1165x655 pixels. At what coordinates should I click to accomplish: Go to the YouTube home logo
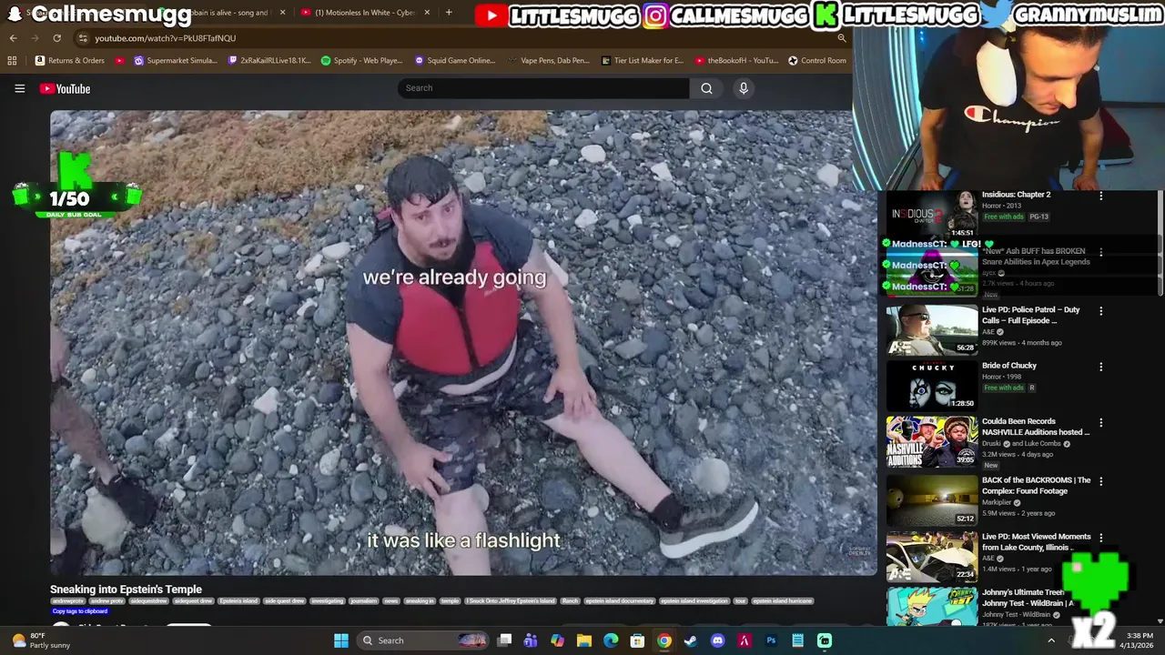[x=65, y=88]
